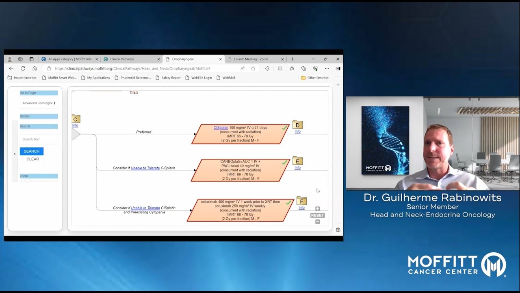This screenshot has width=520, height=293.
Task: Add page to favorites with star icon
Action: point(253,68)
